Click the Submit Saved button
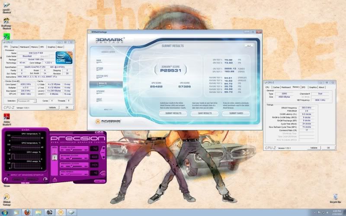 [236, 113]
